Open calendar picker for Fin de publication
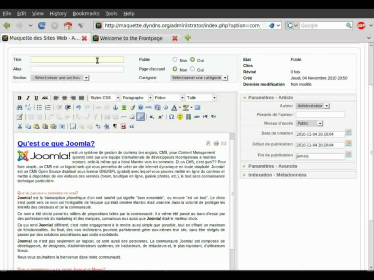This screenshot has height=280, width=374. [348, 154]
